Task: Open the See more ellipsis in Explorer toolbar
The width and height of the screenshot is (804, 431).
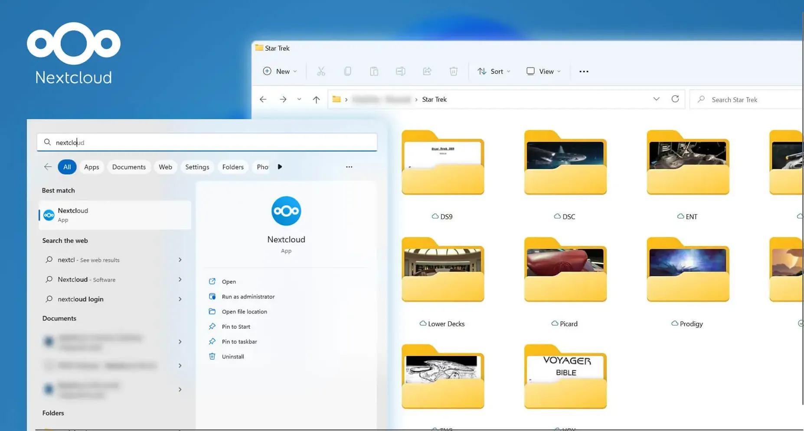Action: pos(584,71)
